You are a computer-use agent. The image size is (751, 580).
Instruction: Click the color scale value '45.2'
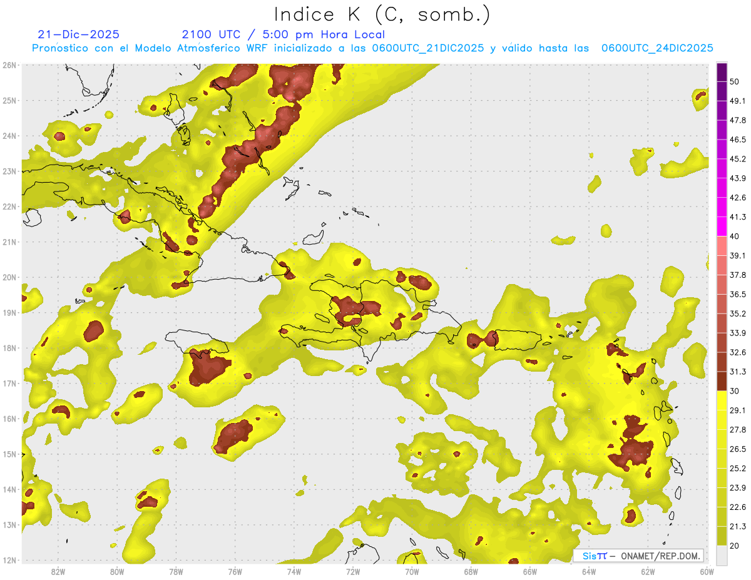pyautogui.click(x=737, y=159)
